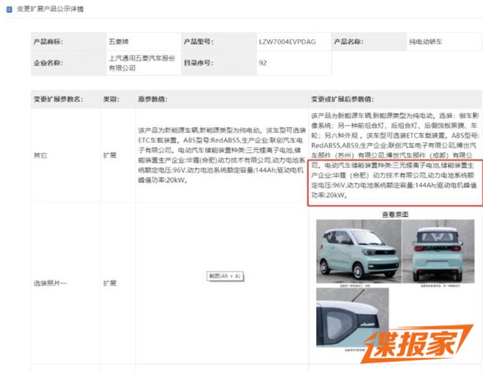Select the product model value LZW7004EVPDAG
The image size is (483, 373).
(x=287, y=42)
